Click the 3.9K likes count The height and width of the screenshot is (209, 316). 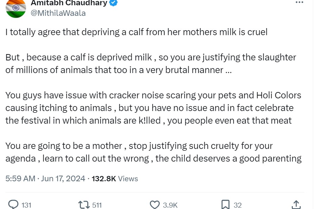(170, 205)
